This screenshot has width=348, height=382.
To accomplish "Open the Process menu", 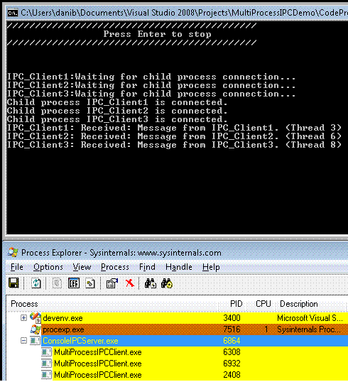I will (x=115, y=267).
